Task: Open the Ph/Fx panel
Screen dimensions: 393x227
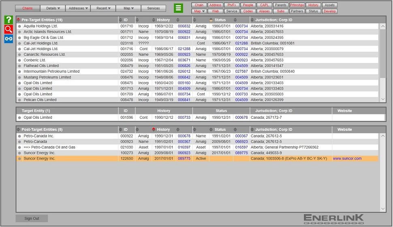Action: 232,5
